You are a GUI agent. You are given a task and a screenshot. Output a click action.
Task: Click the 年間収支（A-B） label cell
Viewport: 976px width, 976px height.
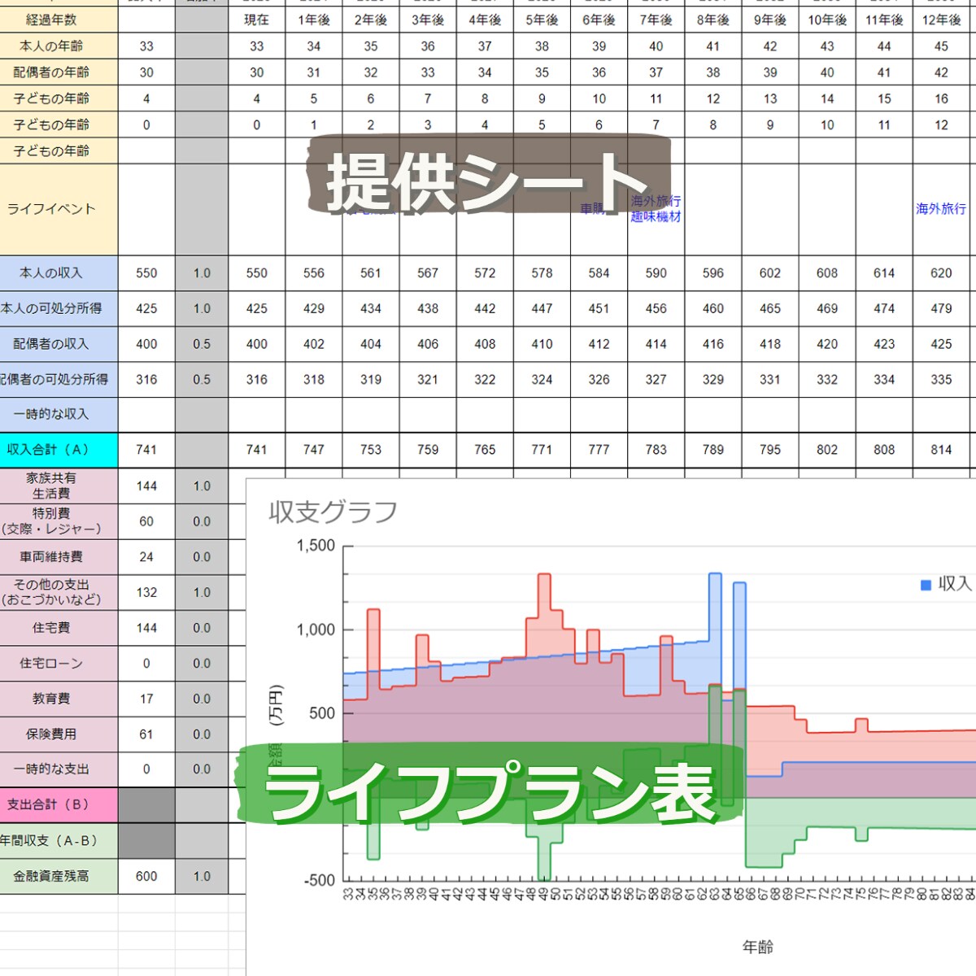click(59, 841)
